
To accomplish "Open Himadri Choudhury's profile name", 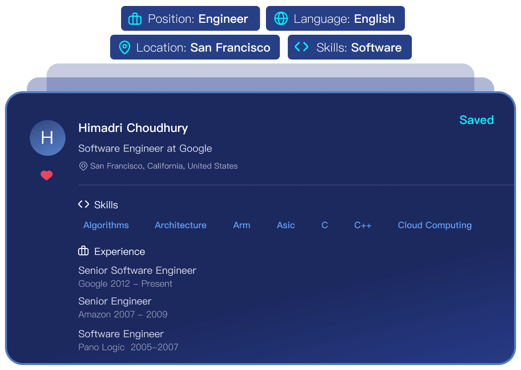I will [x=133, y=128].
